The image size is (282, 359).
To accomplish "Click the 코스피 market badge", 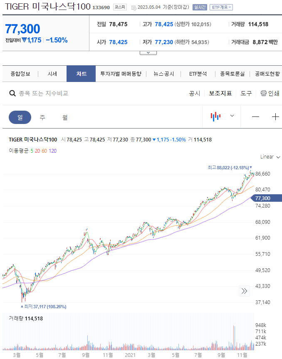I will (x=120, y=7).
